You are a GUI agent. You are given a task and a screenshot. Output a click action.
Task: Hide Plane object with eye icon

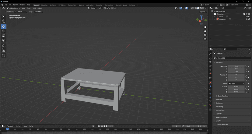(247, 16)
